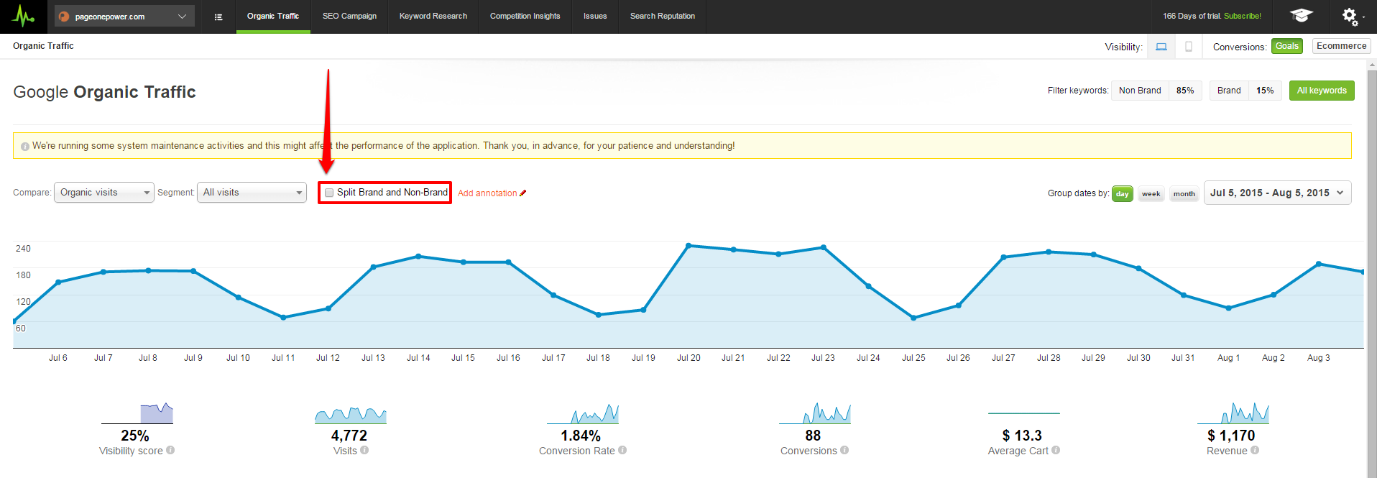The height and width of the screenshot is (478, 1377).
Task: Open the Keyword Research tab
Action: (x=433, y=16)
